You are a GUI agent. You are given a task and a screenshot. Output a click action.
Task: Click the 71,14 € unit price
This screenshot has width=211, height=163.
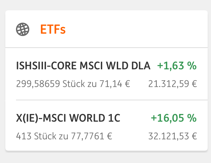[x=114, y=83]
